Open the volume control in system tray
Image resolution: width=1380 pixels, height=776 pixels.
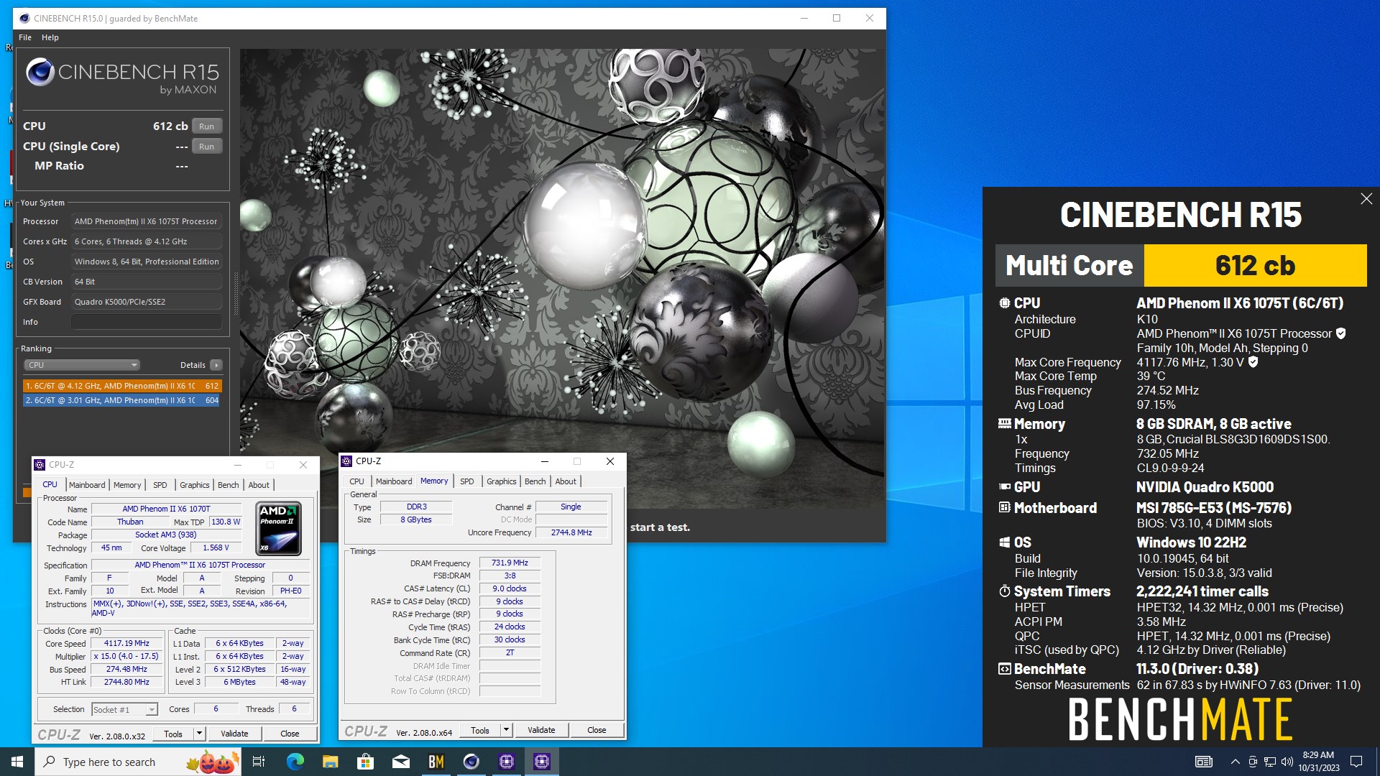(x=1287, y=762)
